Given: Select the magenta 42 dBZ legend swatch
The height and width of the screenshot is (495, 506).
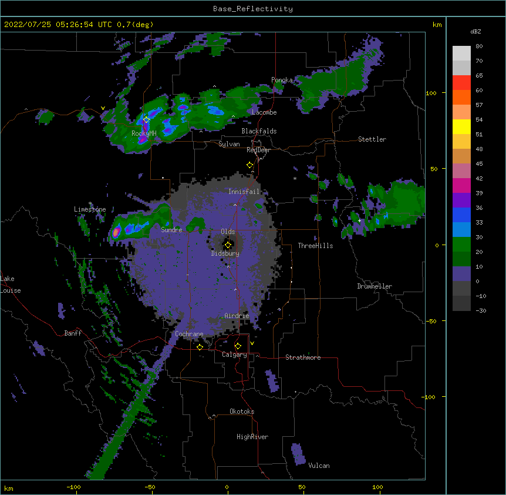Looking at the screenshot, I should tap(461, 185).
